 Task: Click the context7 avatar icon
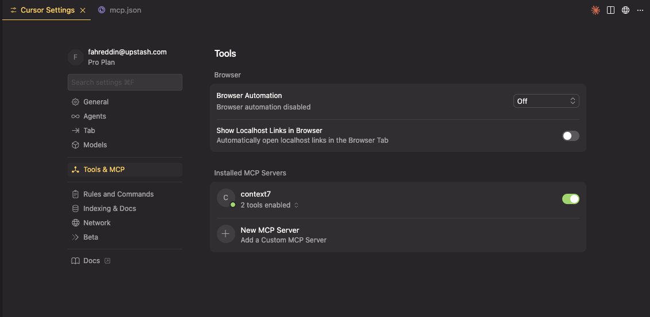(226, 198)
